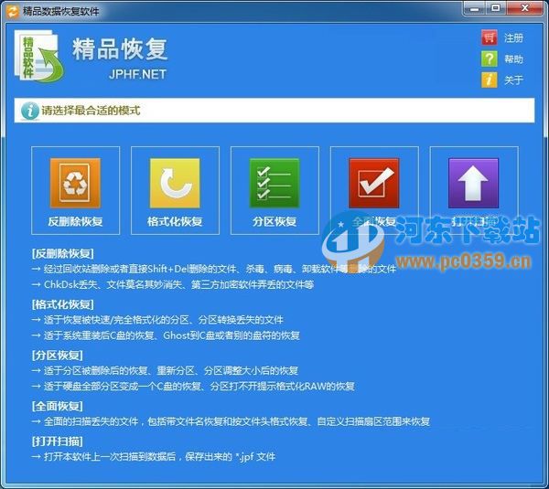Select the purple up-arrow open scan icon

pyautogui.click(x=473, y=183)
